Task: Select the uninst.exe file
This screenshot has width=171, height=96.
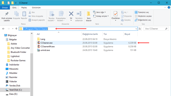Action: coord(45,50)
